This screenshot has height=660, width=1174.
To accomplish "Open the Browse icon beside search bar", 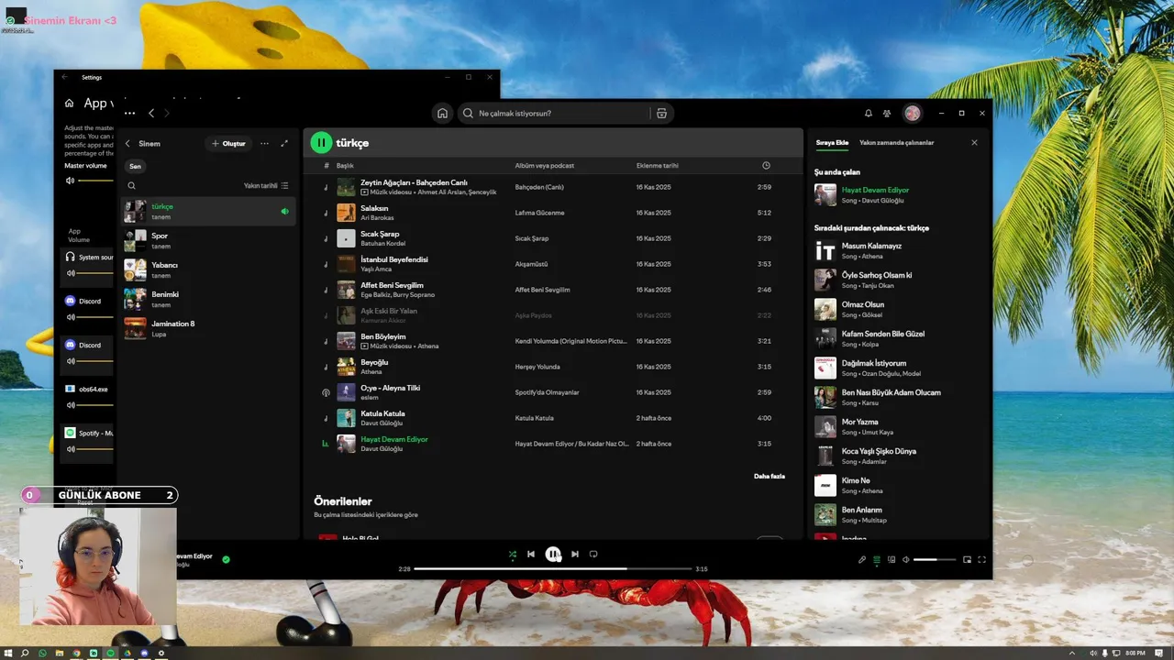I will [x=661, y=114].
